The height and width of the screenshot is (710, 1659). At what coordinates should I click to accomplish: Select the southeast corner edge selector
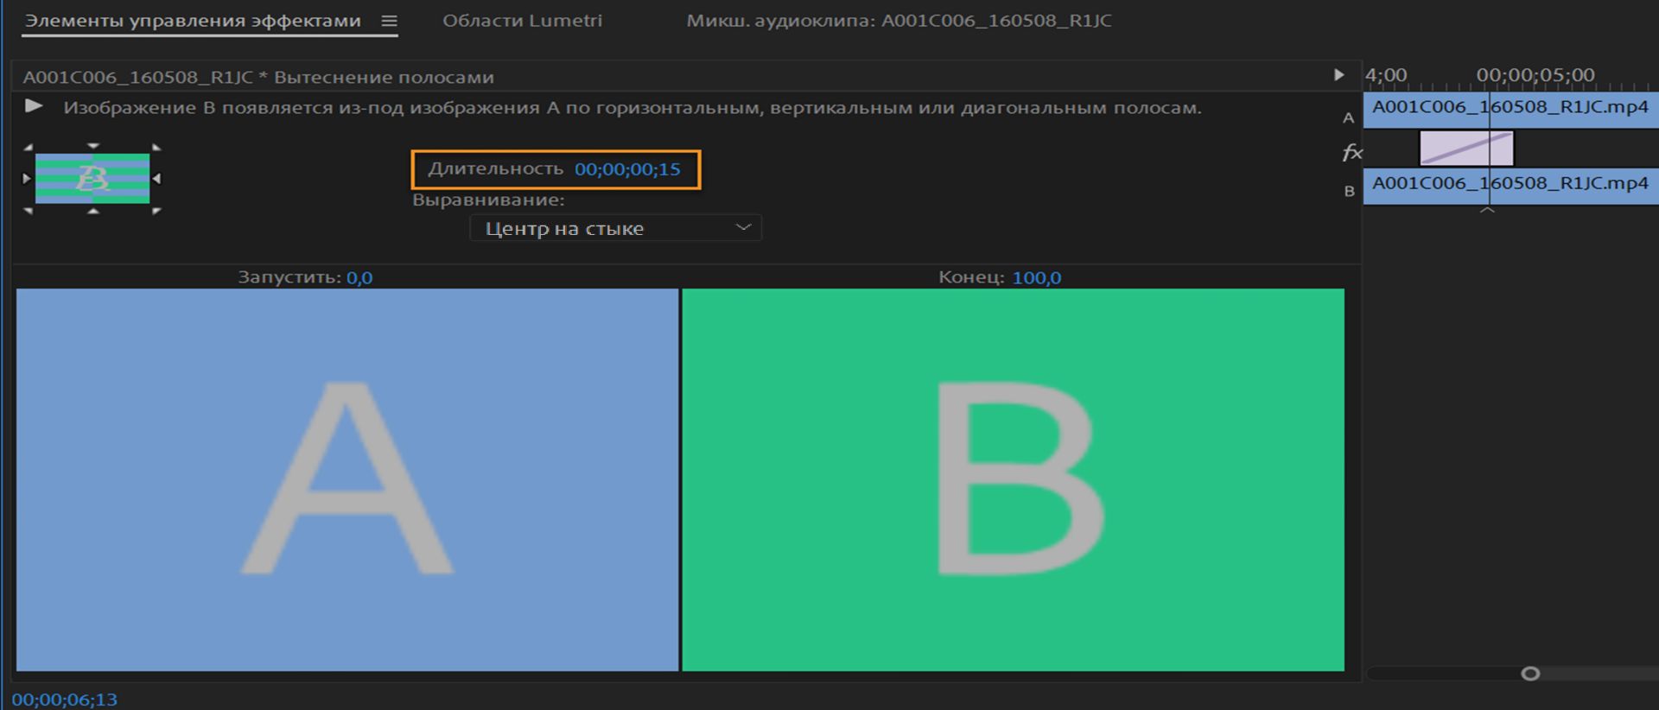pos(156,210)
